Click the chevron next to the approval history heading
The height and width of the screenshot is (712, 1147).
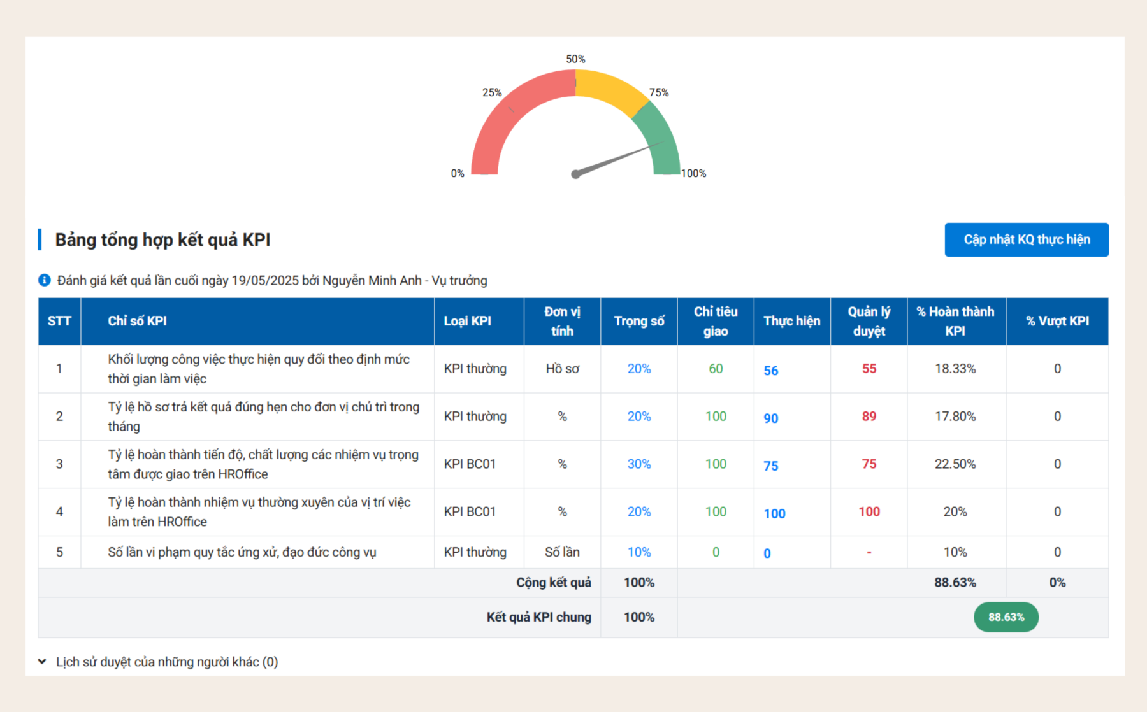(x=42, y=661)
